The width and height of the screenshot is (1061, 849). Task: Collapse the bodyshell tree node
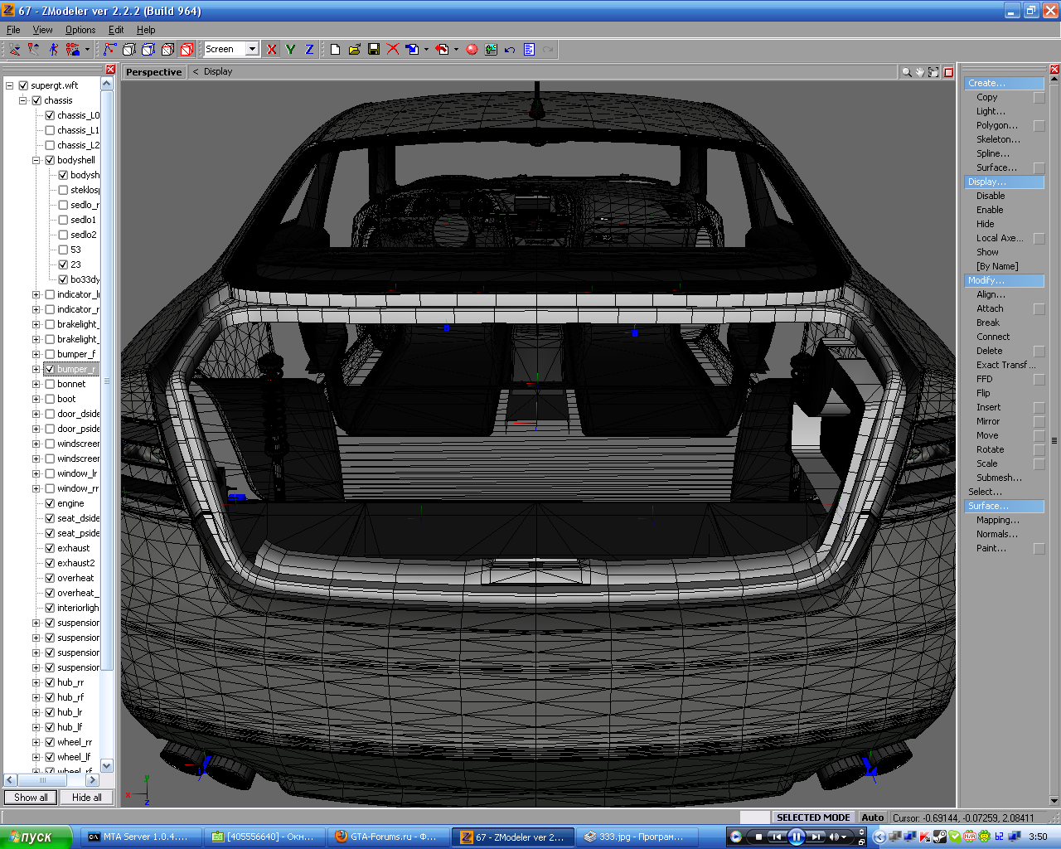click(x=36, y=160)
